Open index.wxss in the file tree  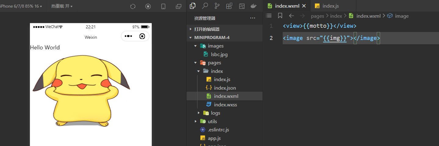pos(224,105)
